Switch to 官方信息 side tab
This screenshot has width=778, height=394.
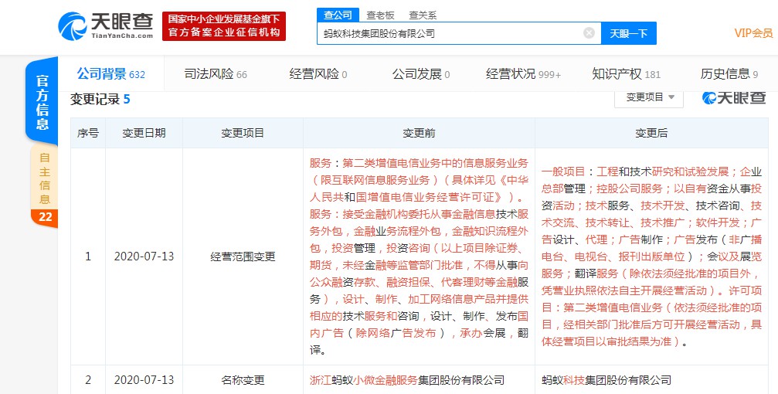coord(42,102)
